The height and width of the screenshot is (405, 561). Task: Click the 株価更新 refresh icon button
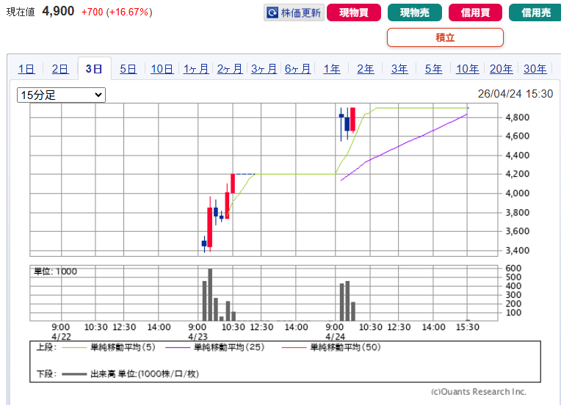[x=294, y=12]
